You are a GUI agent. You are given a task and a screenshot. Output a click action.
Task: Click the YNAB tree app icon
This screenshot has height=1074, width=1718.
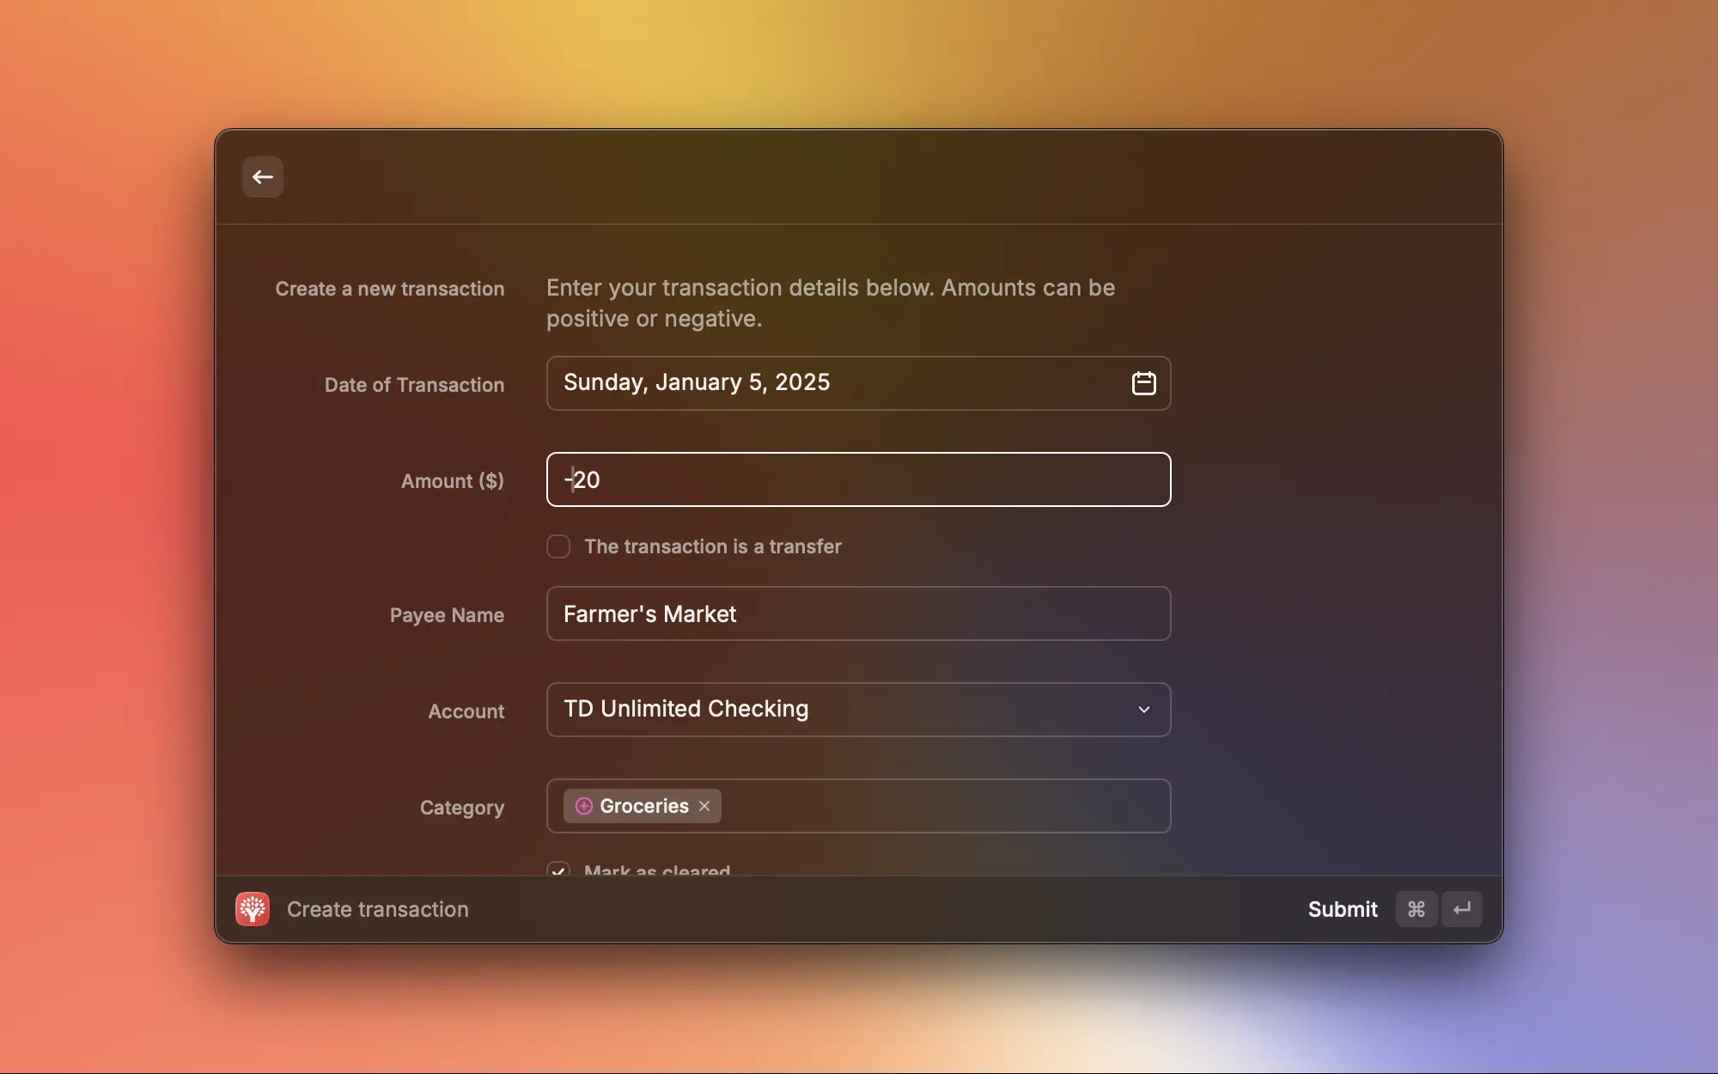click(253, 909)
